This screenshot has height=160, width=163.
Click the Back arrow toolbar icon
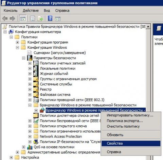pyautogui.click(x=5, y=18)
